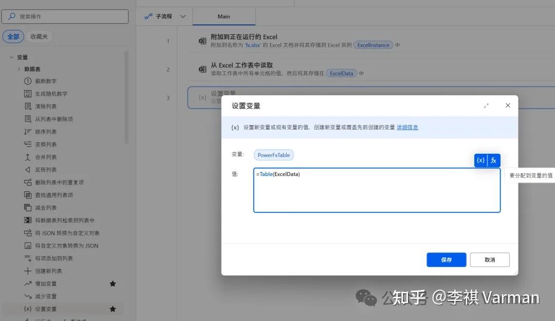555x321 pixels.
Task: Click the 子流程 flow icon in toolbar
Action: tap(149, 16)
